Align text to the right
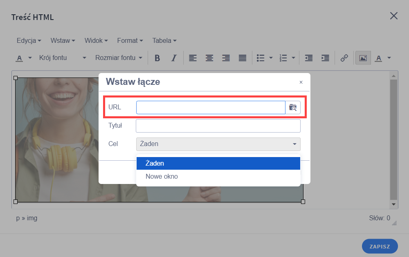 (x=226, y=58)
